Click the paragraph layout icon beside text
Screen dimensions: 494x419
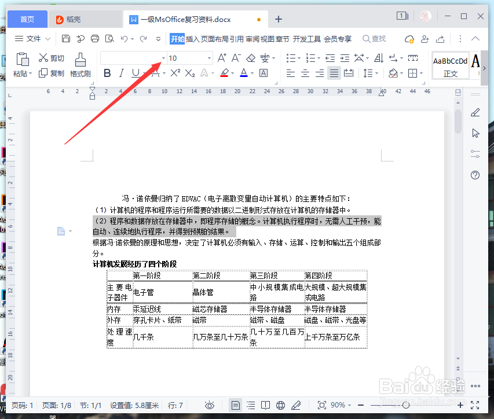(x=61, y=231)
